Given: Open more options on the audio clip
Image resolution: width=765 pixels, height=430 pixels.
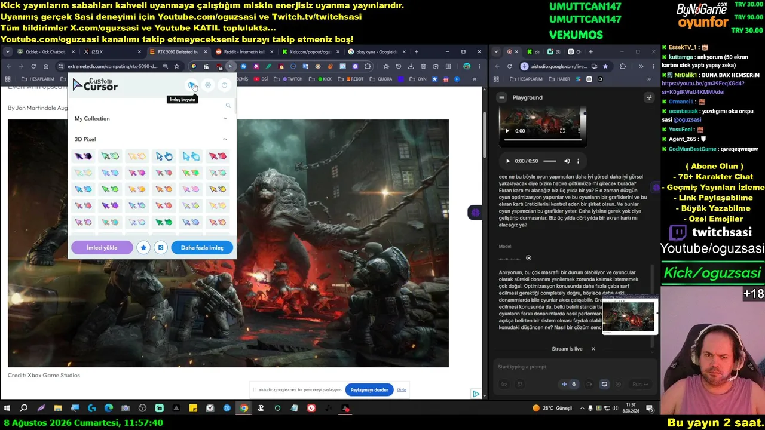Looking at the screenshot, I should pyautogui.click(x=578, y=161).
